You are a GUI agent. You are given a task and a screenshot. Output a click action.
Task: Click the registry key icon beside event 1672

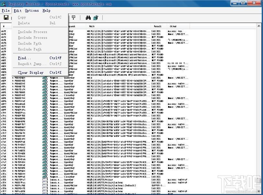[x=44, y=31]
